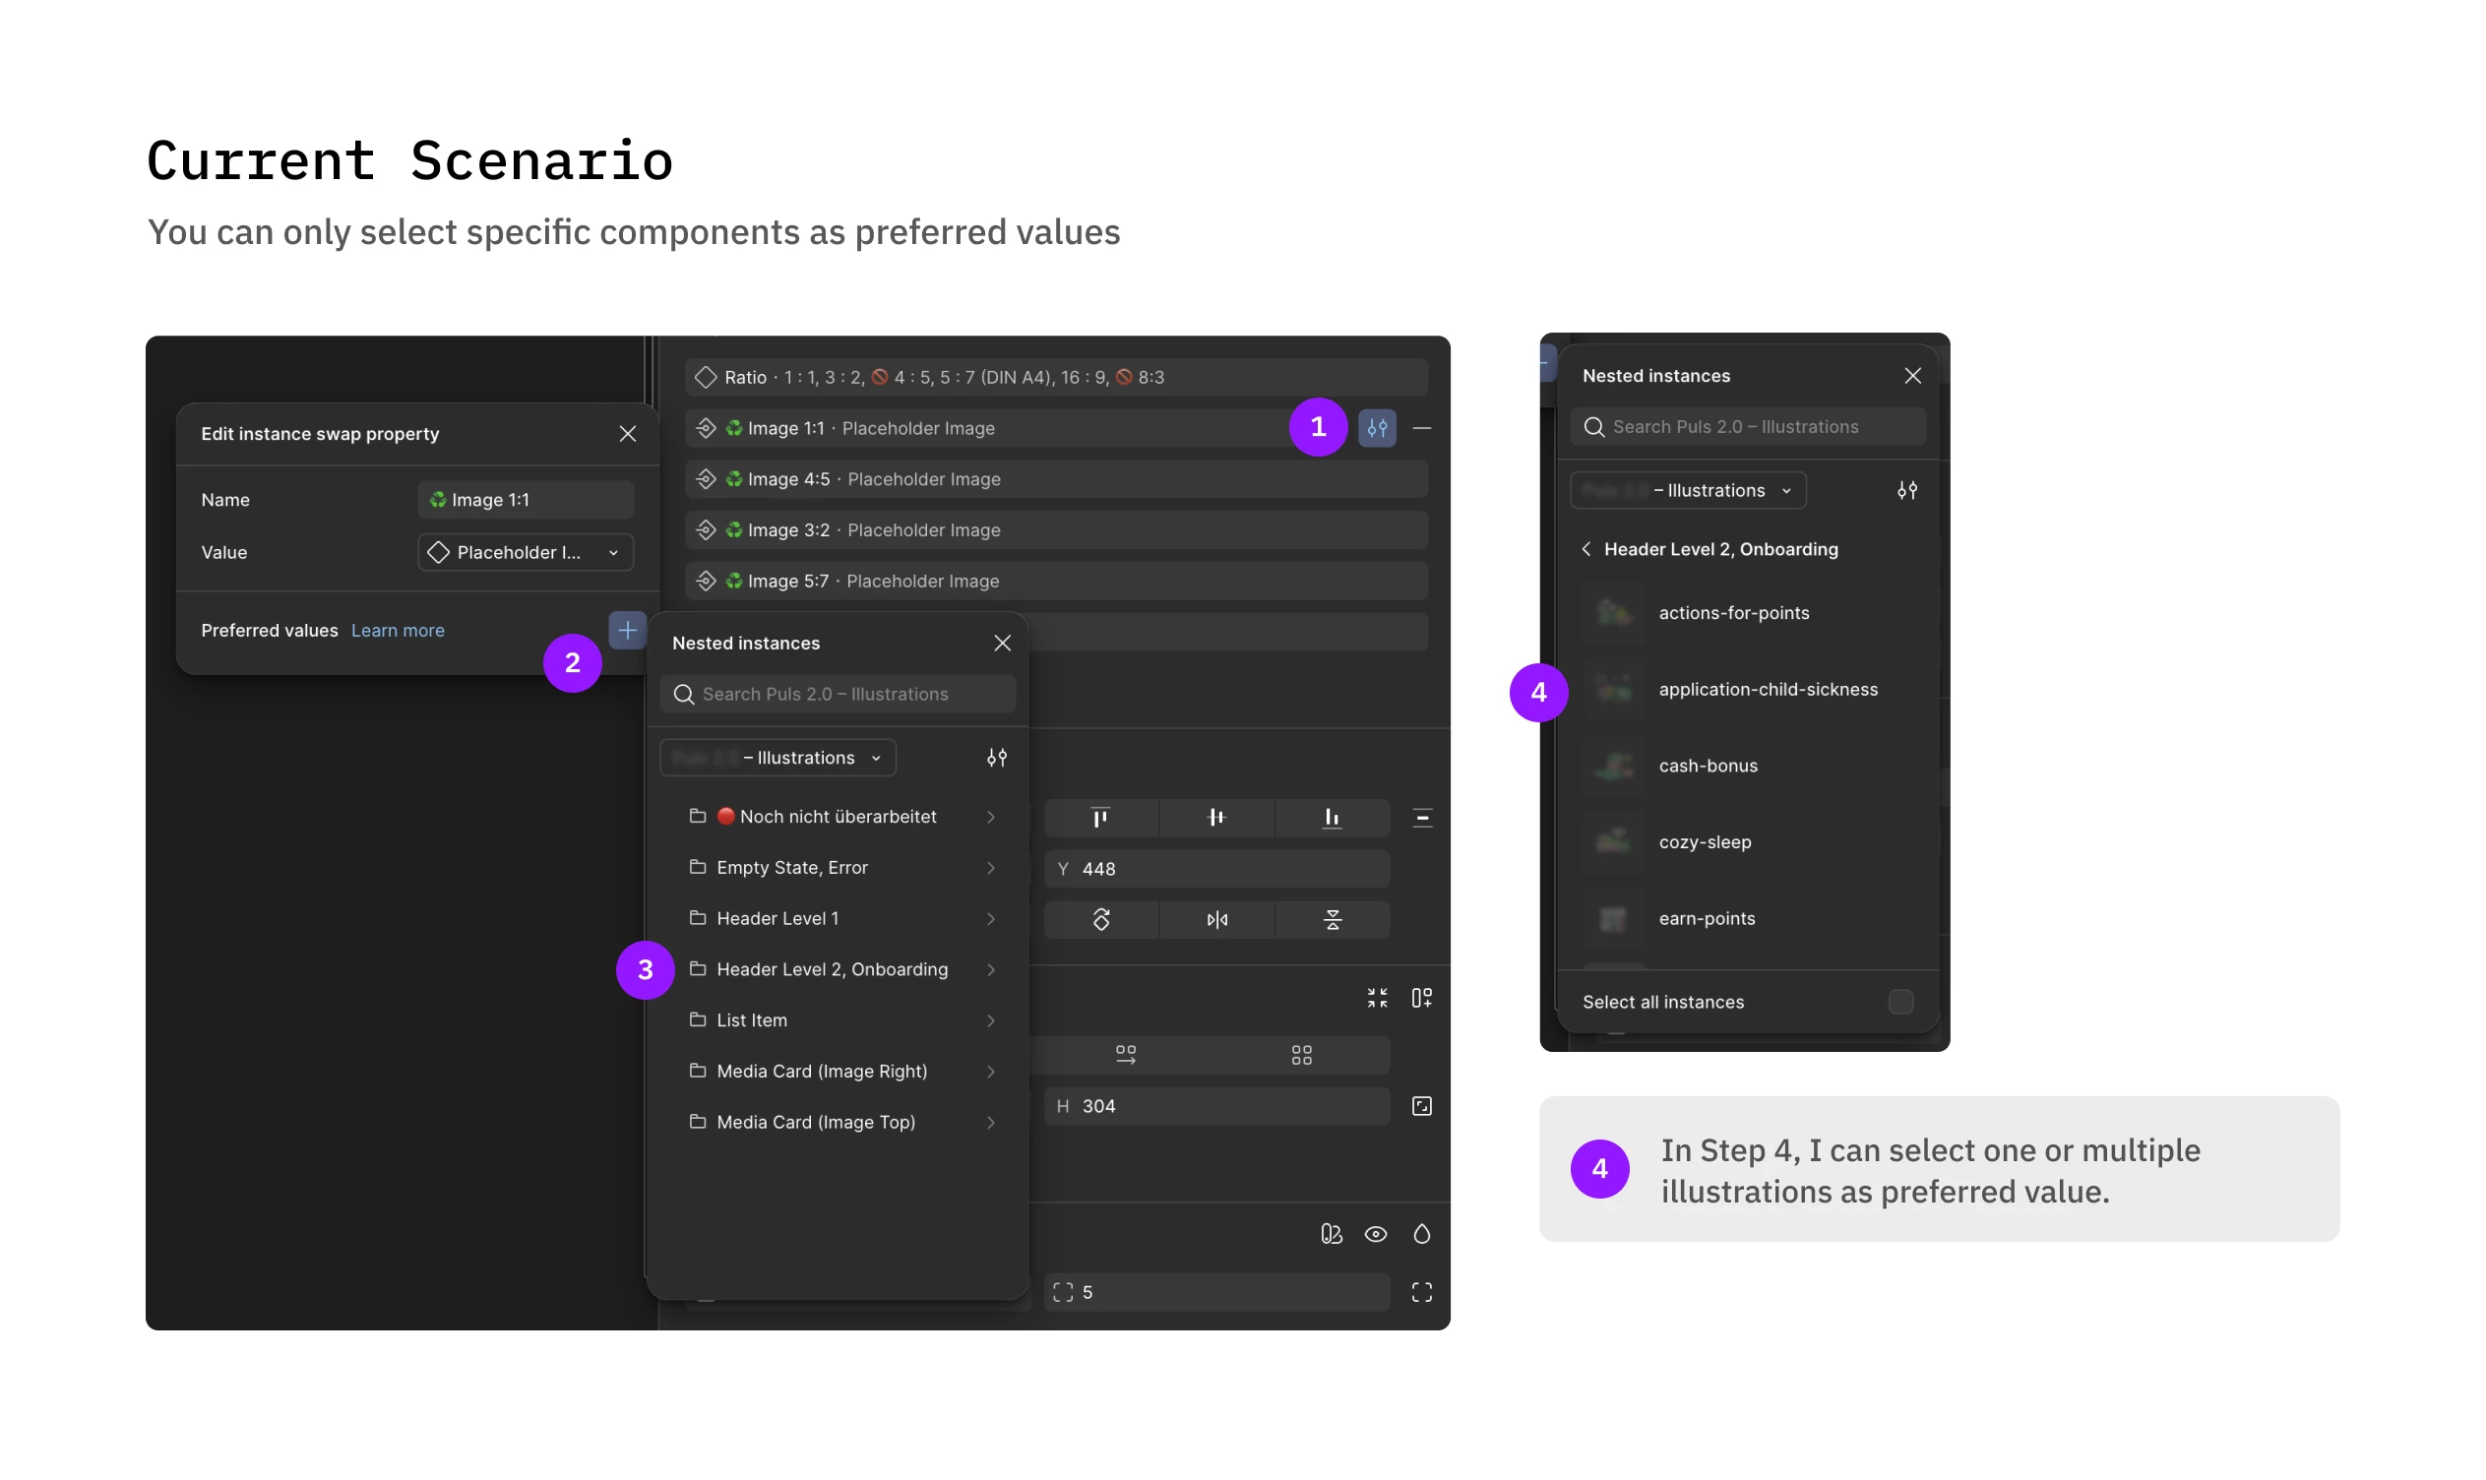Click the resize-to-fit icon beside H 304
Screen dimensions: 2486x1480
[x=1422, y=1106]
